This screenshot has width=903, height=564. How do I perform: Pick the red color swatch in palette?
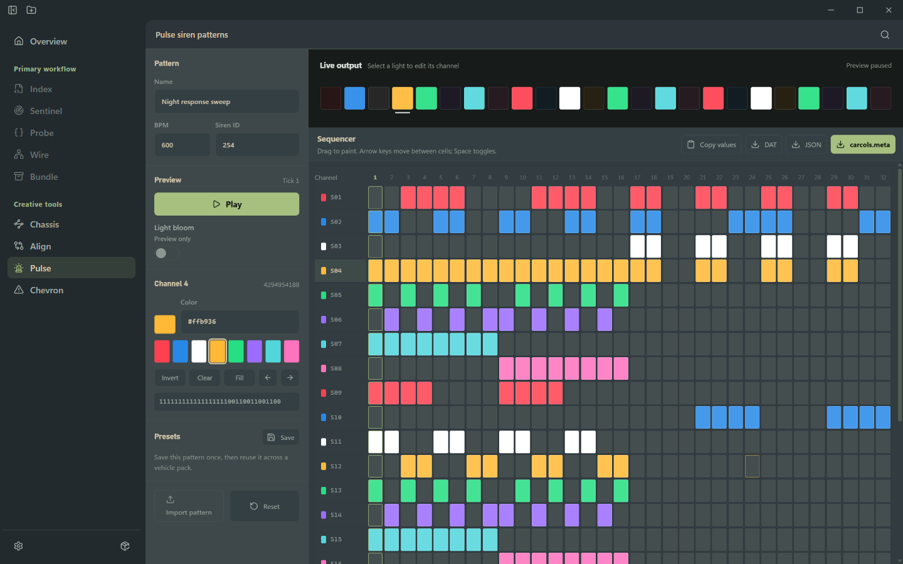pyautogui.click(x=162, y=352)
